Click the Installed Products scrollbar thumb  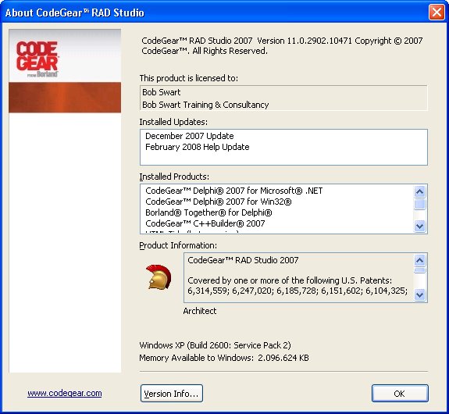point(420,205)
